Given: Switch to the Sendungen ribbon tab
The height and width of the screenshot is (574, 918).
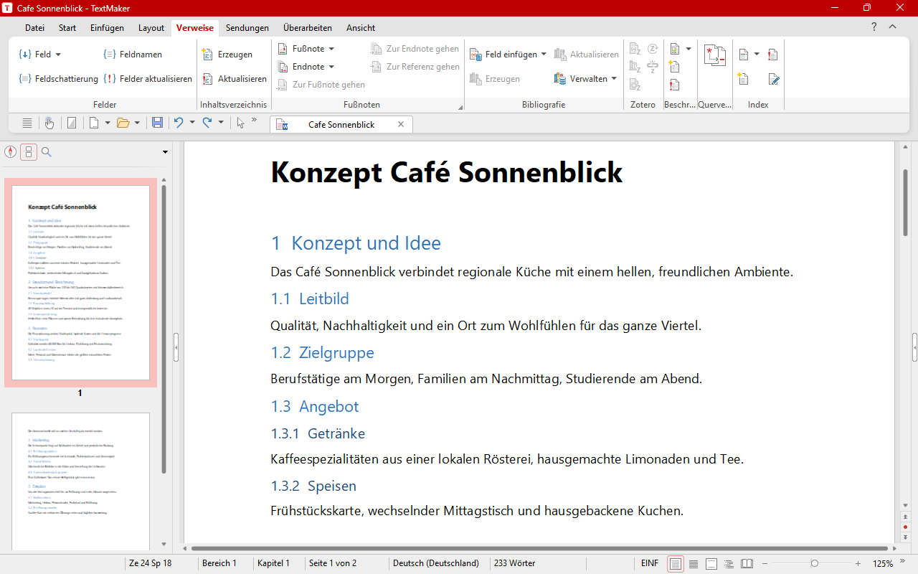Looking at the screenshot, I should (247, 28).
